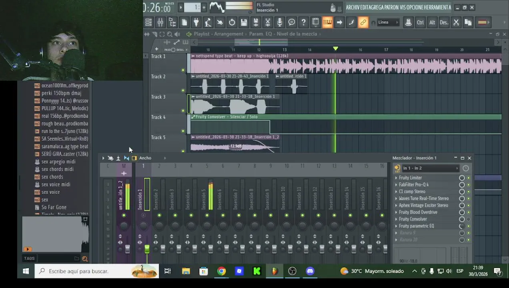Screen dimensions: 509x288
Task: Select Nivel de la mezcla breadcrumb
Action: tap(297, 34)
